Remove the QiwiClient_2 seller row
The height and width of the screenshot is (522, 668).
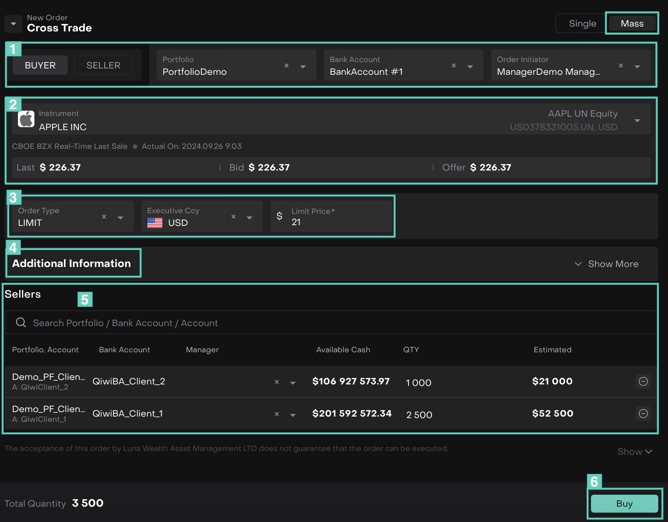(x=643, y=381)
